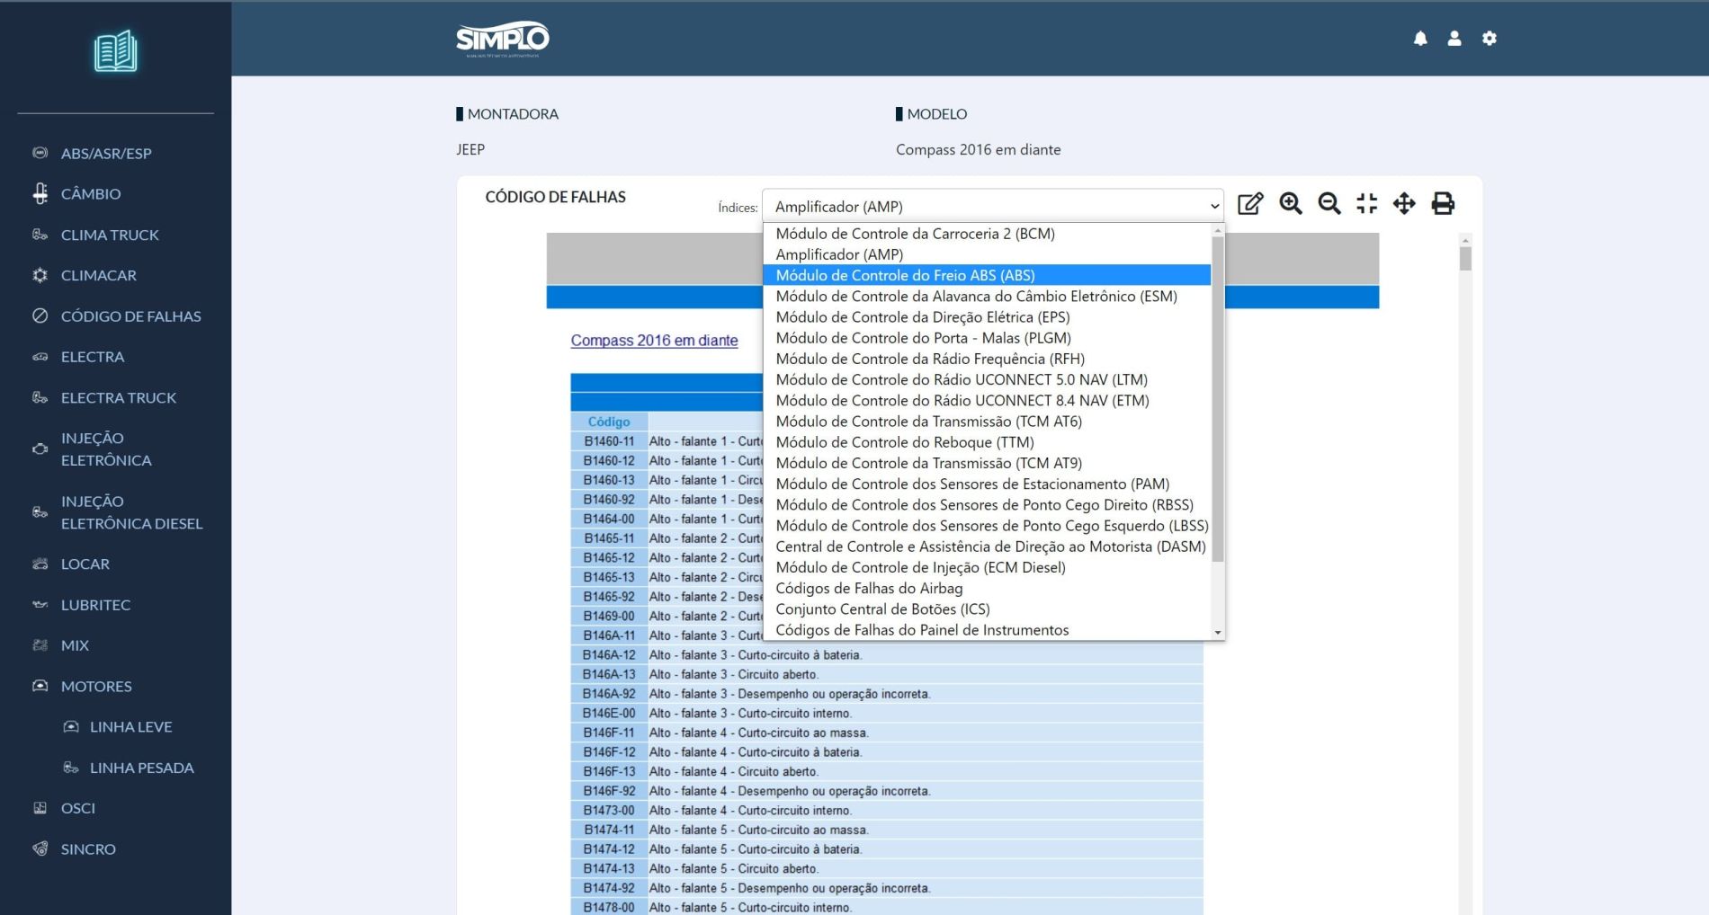Choose Códigos de Falhas do Airbag option
The image size is (1709, 915).
click(869, 588)
